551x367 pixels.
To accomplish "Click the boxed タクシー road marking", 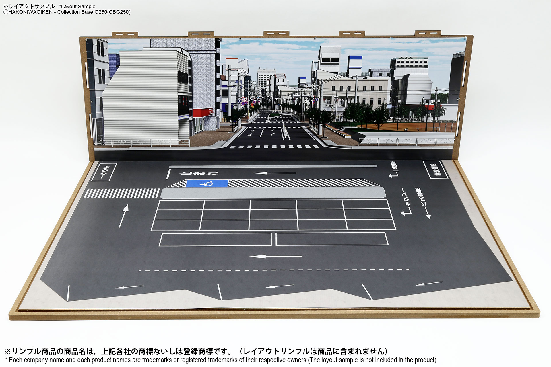I will [104, 172].
